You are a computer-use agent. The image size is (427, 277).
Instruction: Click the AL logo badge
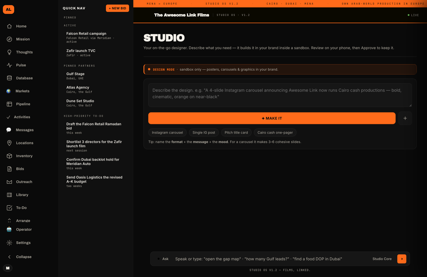9,9
